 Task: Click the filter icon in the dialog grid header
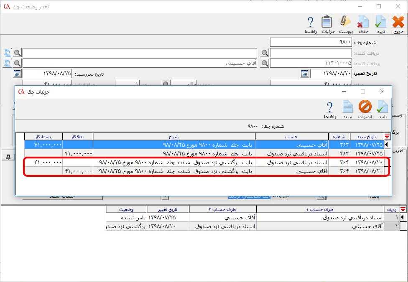click(387, 137)
